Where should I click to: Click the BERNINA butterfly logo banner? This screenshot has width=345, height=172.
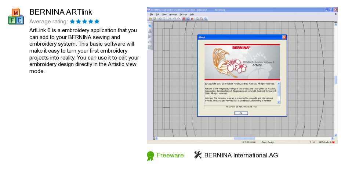click(242, 62)
